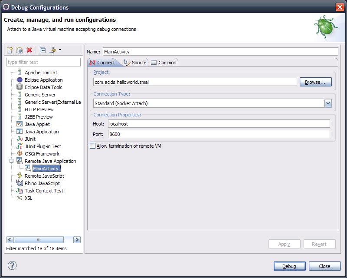Click the Eclipse Data Tools database icon
This screenshot has height=278, width=347.
20,87
